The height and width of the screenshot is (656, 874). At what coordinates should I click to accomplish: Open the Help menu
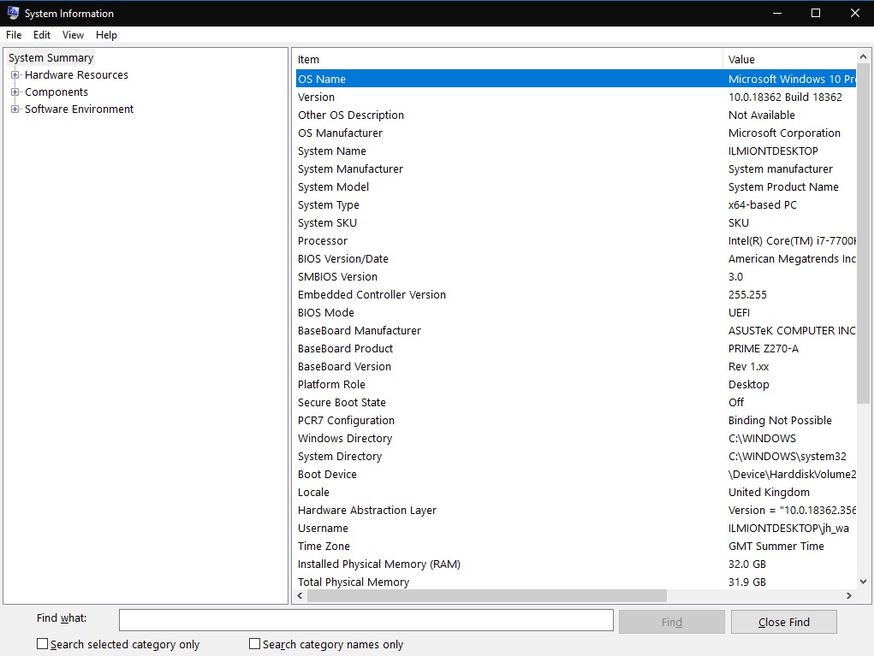point(106,35)
